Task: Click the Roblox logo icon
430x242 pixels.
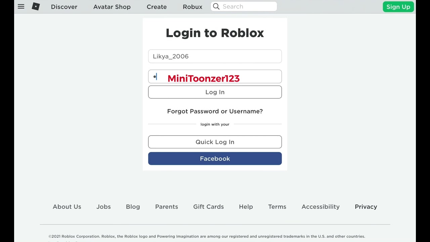Action: [x=36, y=6]
